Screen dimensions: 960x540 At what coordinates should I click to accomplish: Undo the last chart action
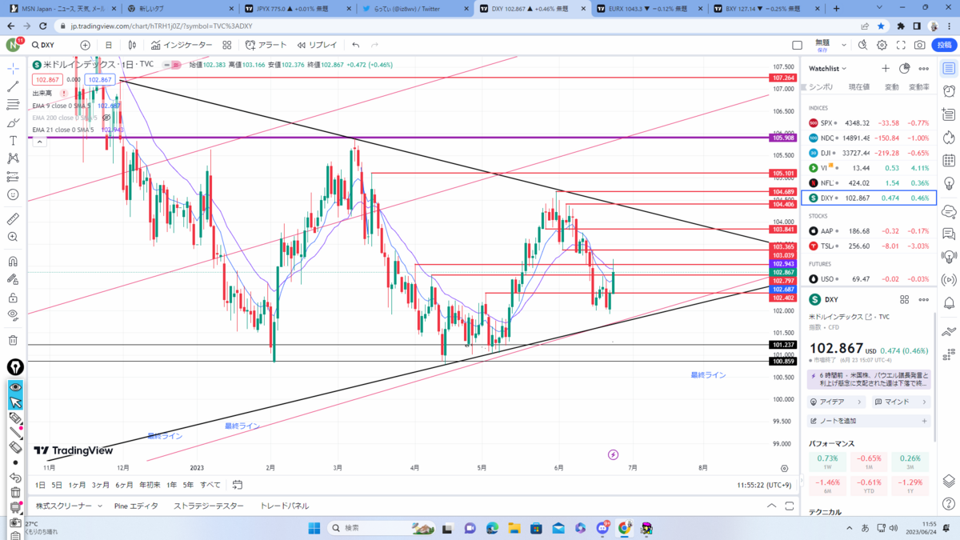355,45
